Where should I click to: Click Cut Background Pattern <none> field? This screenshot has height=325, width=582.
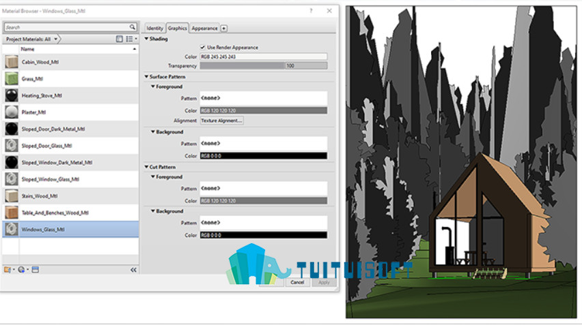click(264, 223)
